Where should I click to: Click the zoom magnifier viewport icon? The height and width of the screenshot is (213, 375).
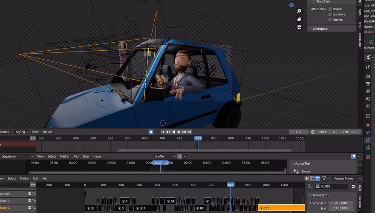(299, 11)
